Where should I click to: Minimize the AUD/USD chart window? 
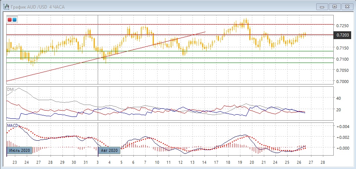point(322,6)
